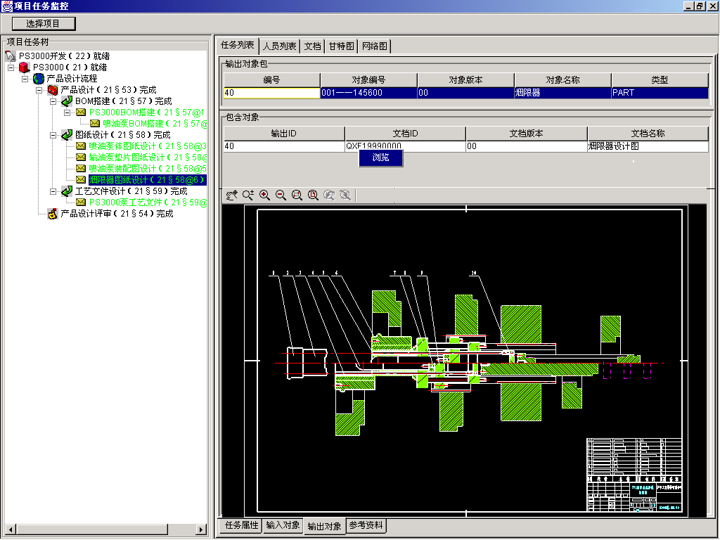Image resolution: width=720 pixels, height=540 pixels.
Task: Collapse the PS3000BOM搭建 sub-branch
Action: 67,112
